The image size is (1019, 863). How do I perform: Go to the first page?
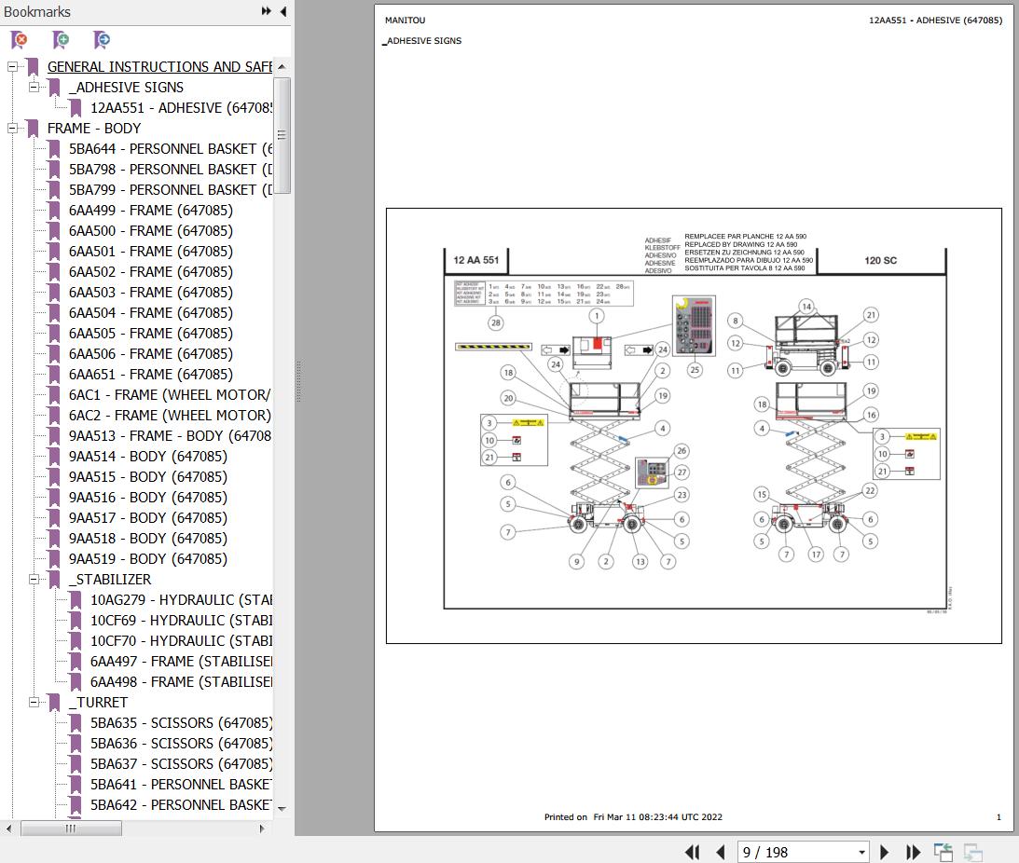click(x=692, y=852)
